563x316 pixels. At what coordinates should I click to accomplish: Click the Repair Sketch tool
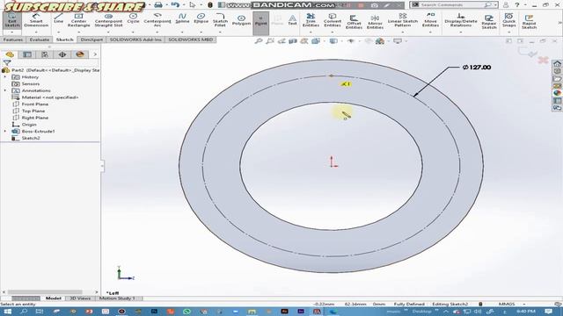tap(489, 22)
